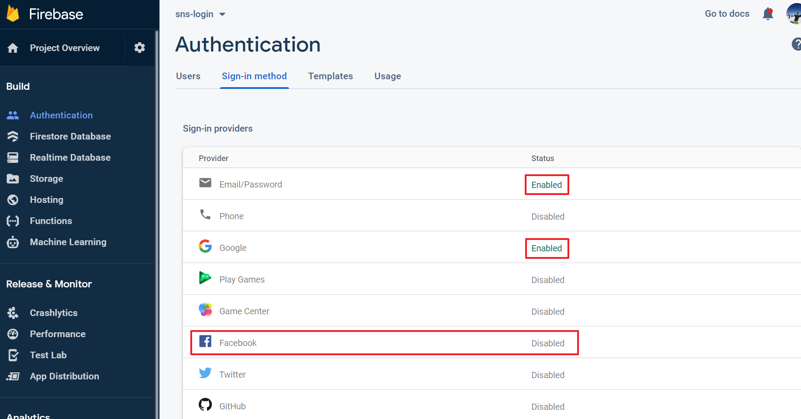801x419 pixels.
Task: Click the Google G logo
Action: [205, 246]
